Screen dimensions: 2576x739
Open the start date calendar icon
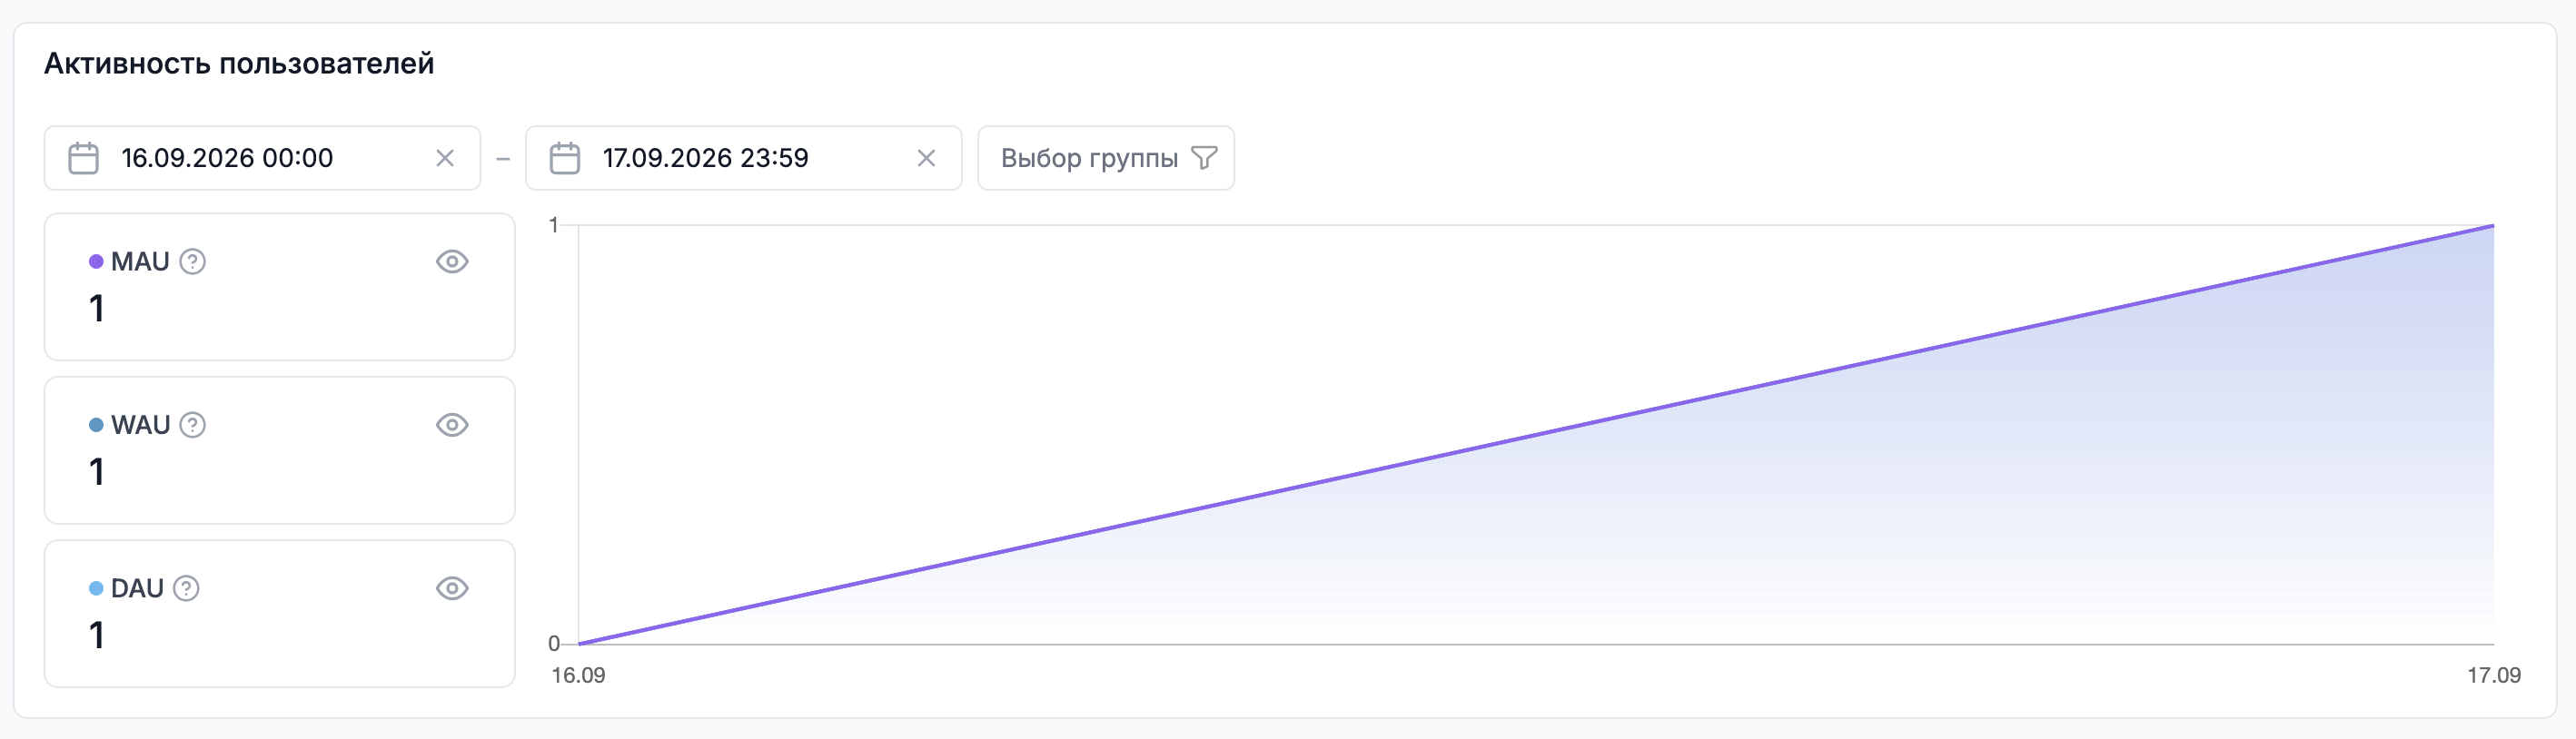coord(83,158)
